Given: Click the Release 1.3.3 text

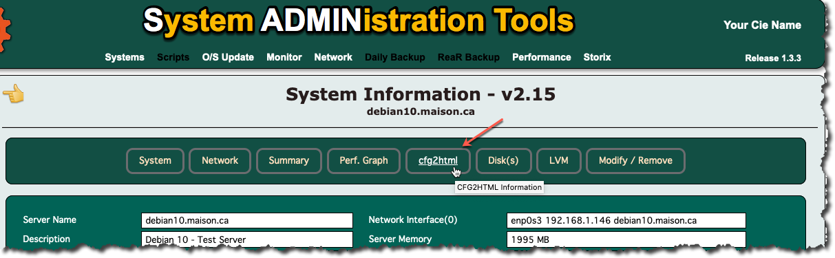Looking at the screenshot, I should (773, 58).
